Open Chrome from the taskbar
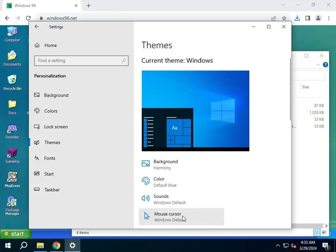The image size is (336, 252). [56, 245]
